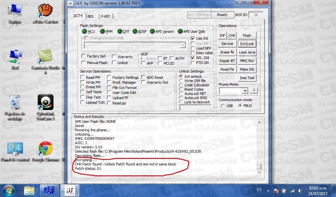Enable the SKIP AFP checkbox

pyautogui.click(x=143, y=63)
